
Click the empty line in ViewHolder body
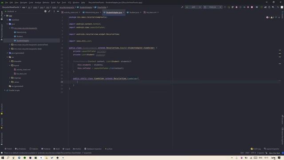pyautogui.click(x=174, y=82)
